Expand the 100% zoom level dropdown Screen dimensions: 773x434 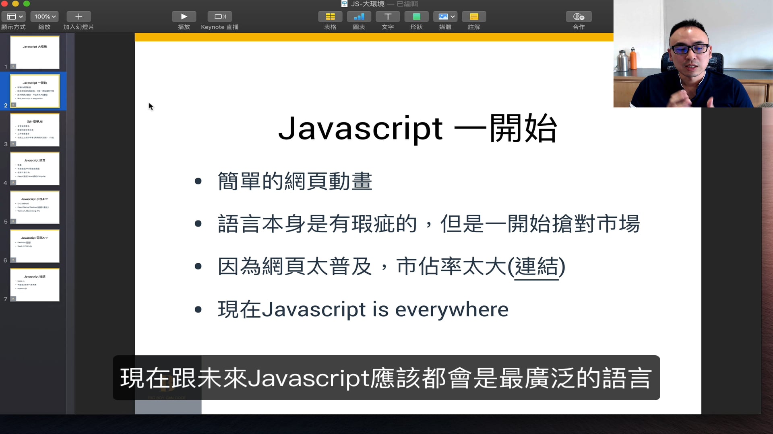44,16
